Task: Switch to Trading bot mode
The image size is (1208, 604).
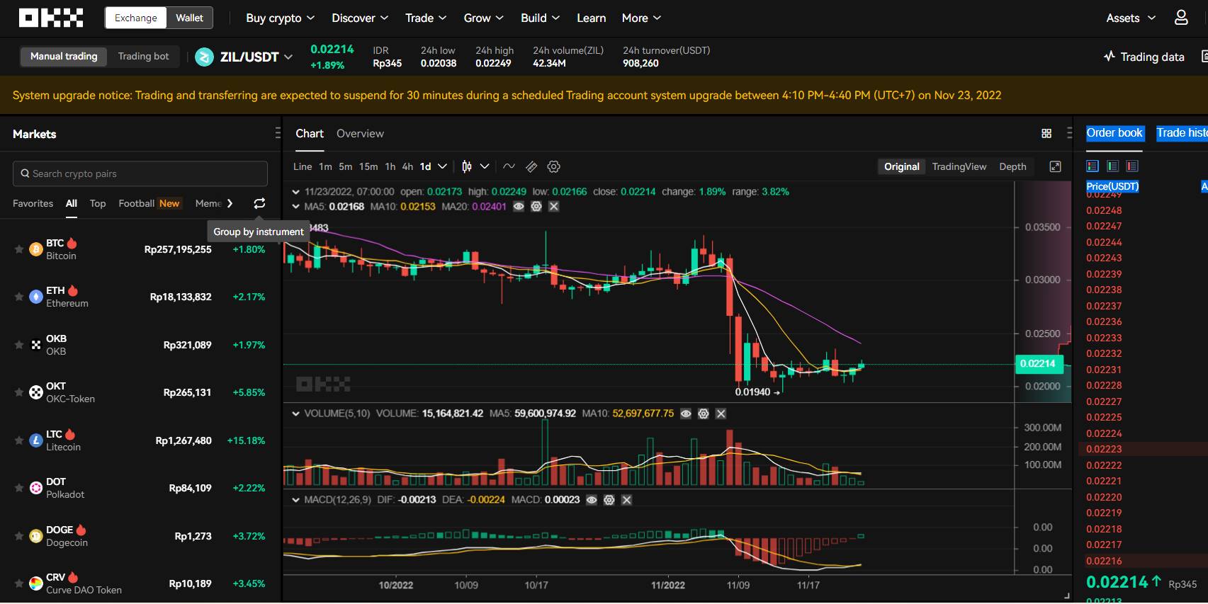Action: pos(143,56)
